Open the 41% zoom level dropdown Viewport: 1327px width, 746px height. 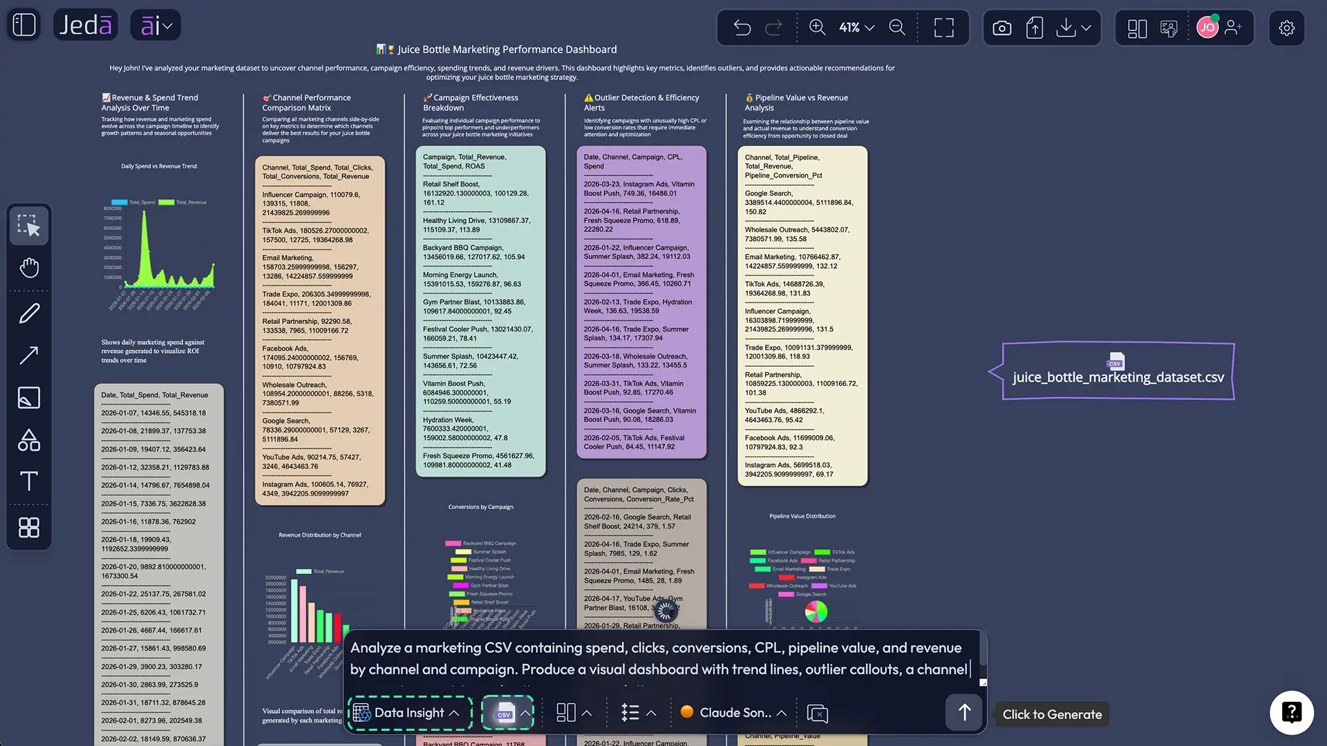(856, 28)
